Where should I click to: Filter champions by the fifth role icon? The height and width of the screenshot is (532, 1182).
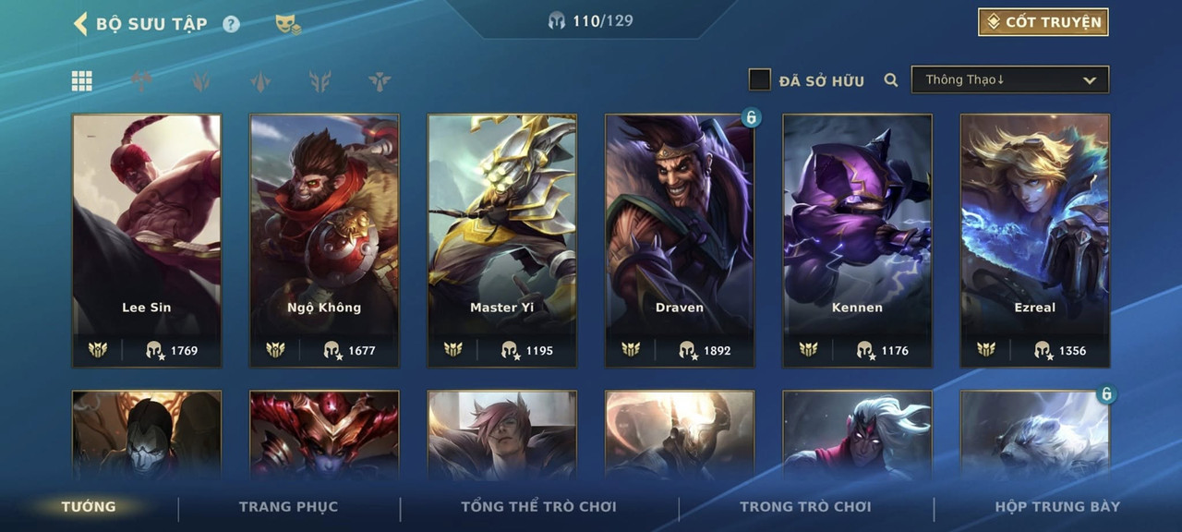pos(320,81)
